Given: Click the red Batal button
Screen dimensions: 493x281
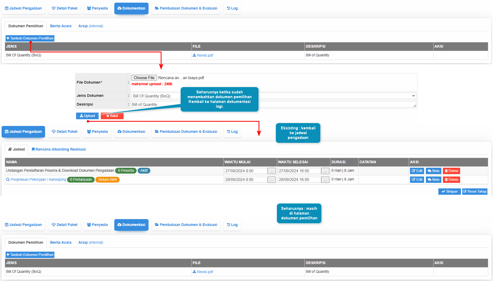Looking at the screenshot, I should (112, 116).
